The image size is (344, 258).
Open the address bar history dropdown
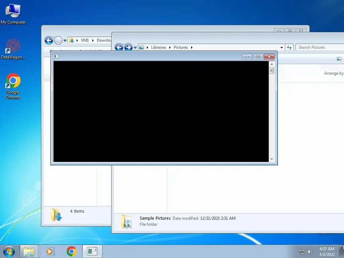click(x=282, y=47)
